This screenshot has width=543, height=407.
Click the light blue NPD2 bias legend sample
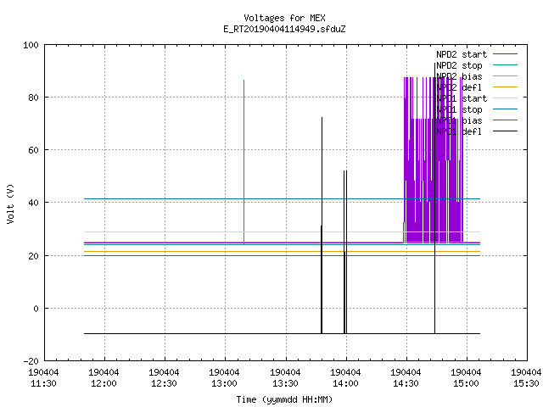pos(506,75)
